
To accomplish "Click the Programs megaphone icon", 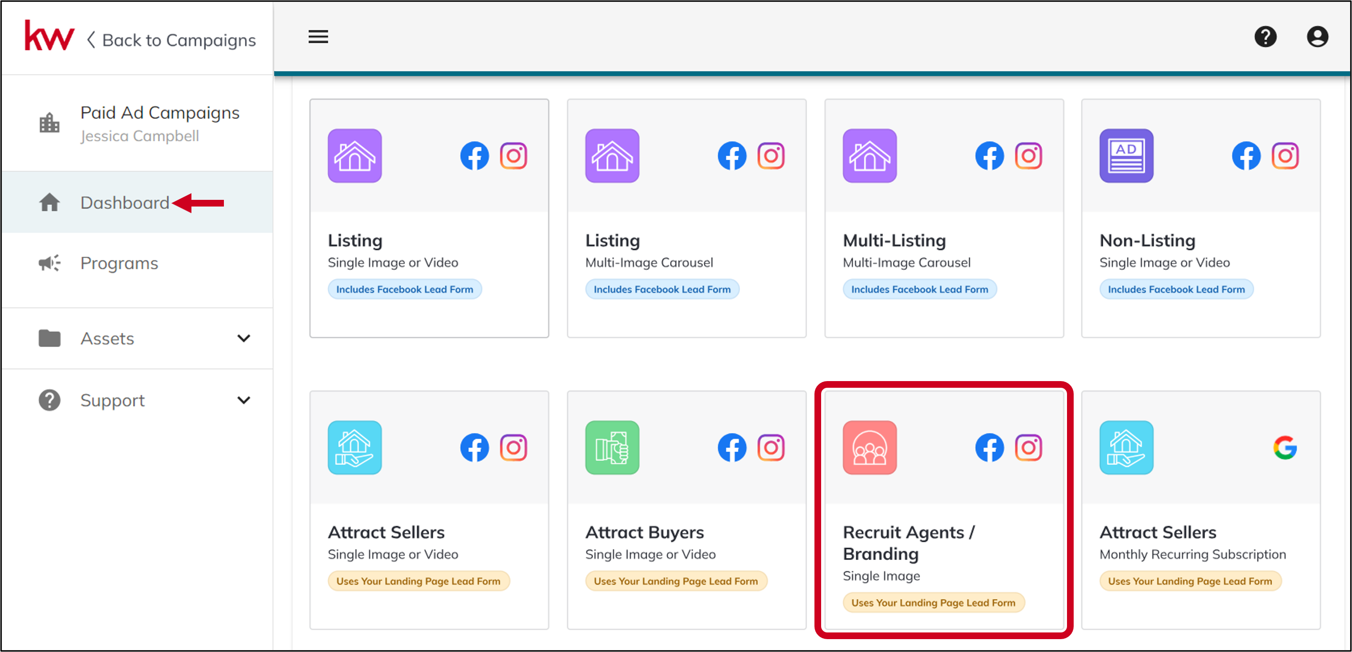I will point(49,263).
